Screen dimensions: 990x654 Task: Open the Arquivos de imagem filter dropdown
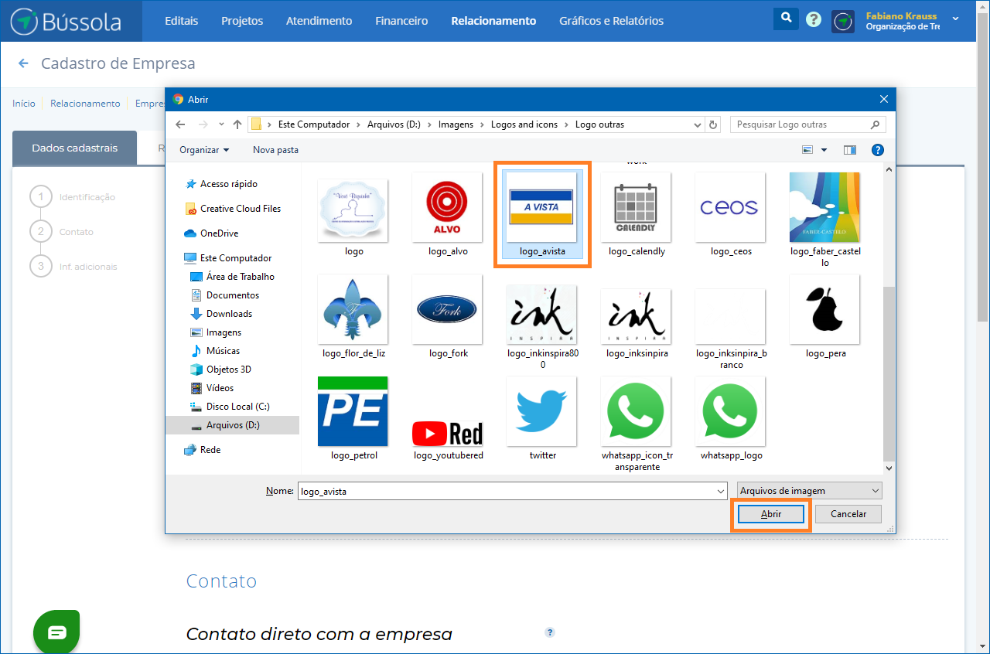click(809, 491)
